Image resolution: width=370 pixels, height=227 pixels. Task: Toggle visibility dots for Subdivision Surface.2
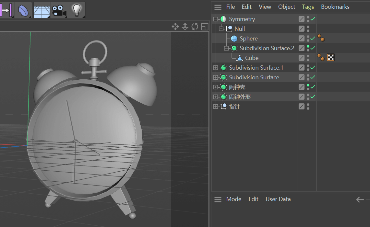click(308, 48)
